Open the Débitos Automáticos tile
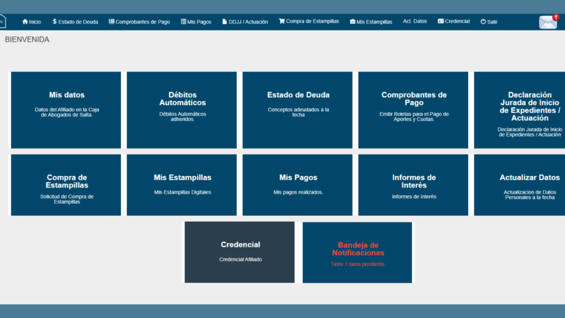Image resolution: width=565 pixels, height=318 pixels. click(182, 110)
